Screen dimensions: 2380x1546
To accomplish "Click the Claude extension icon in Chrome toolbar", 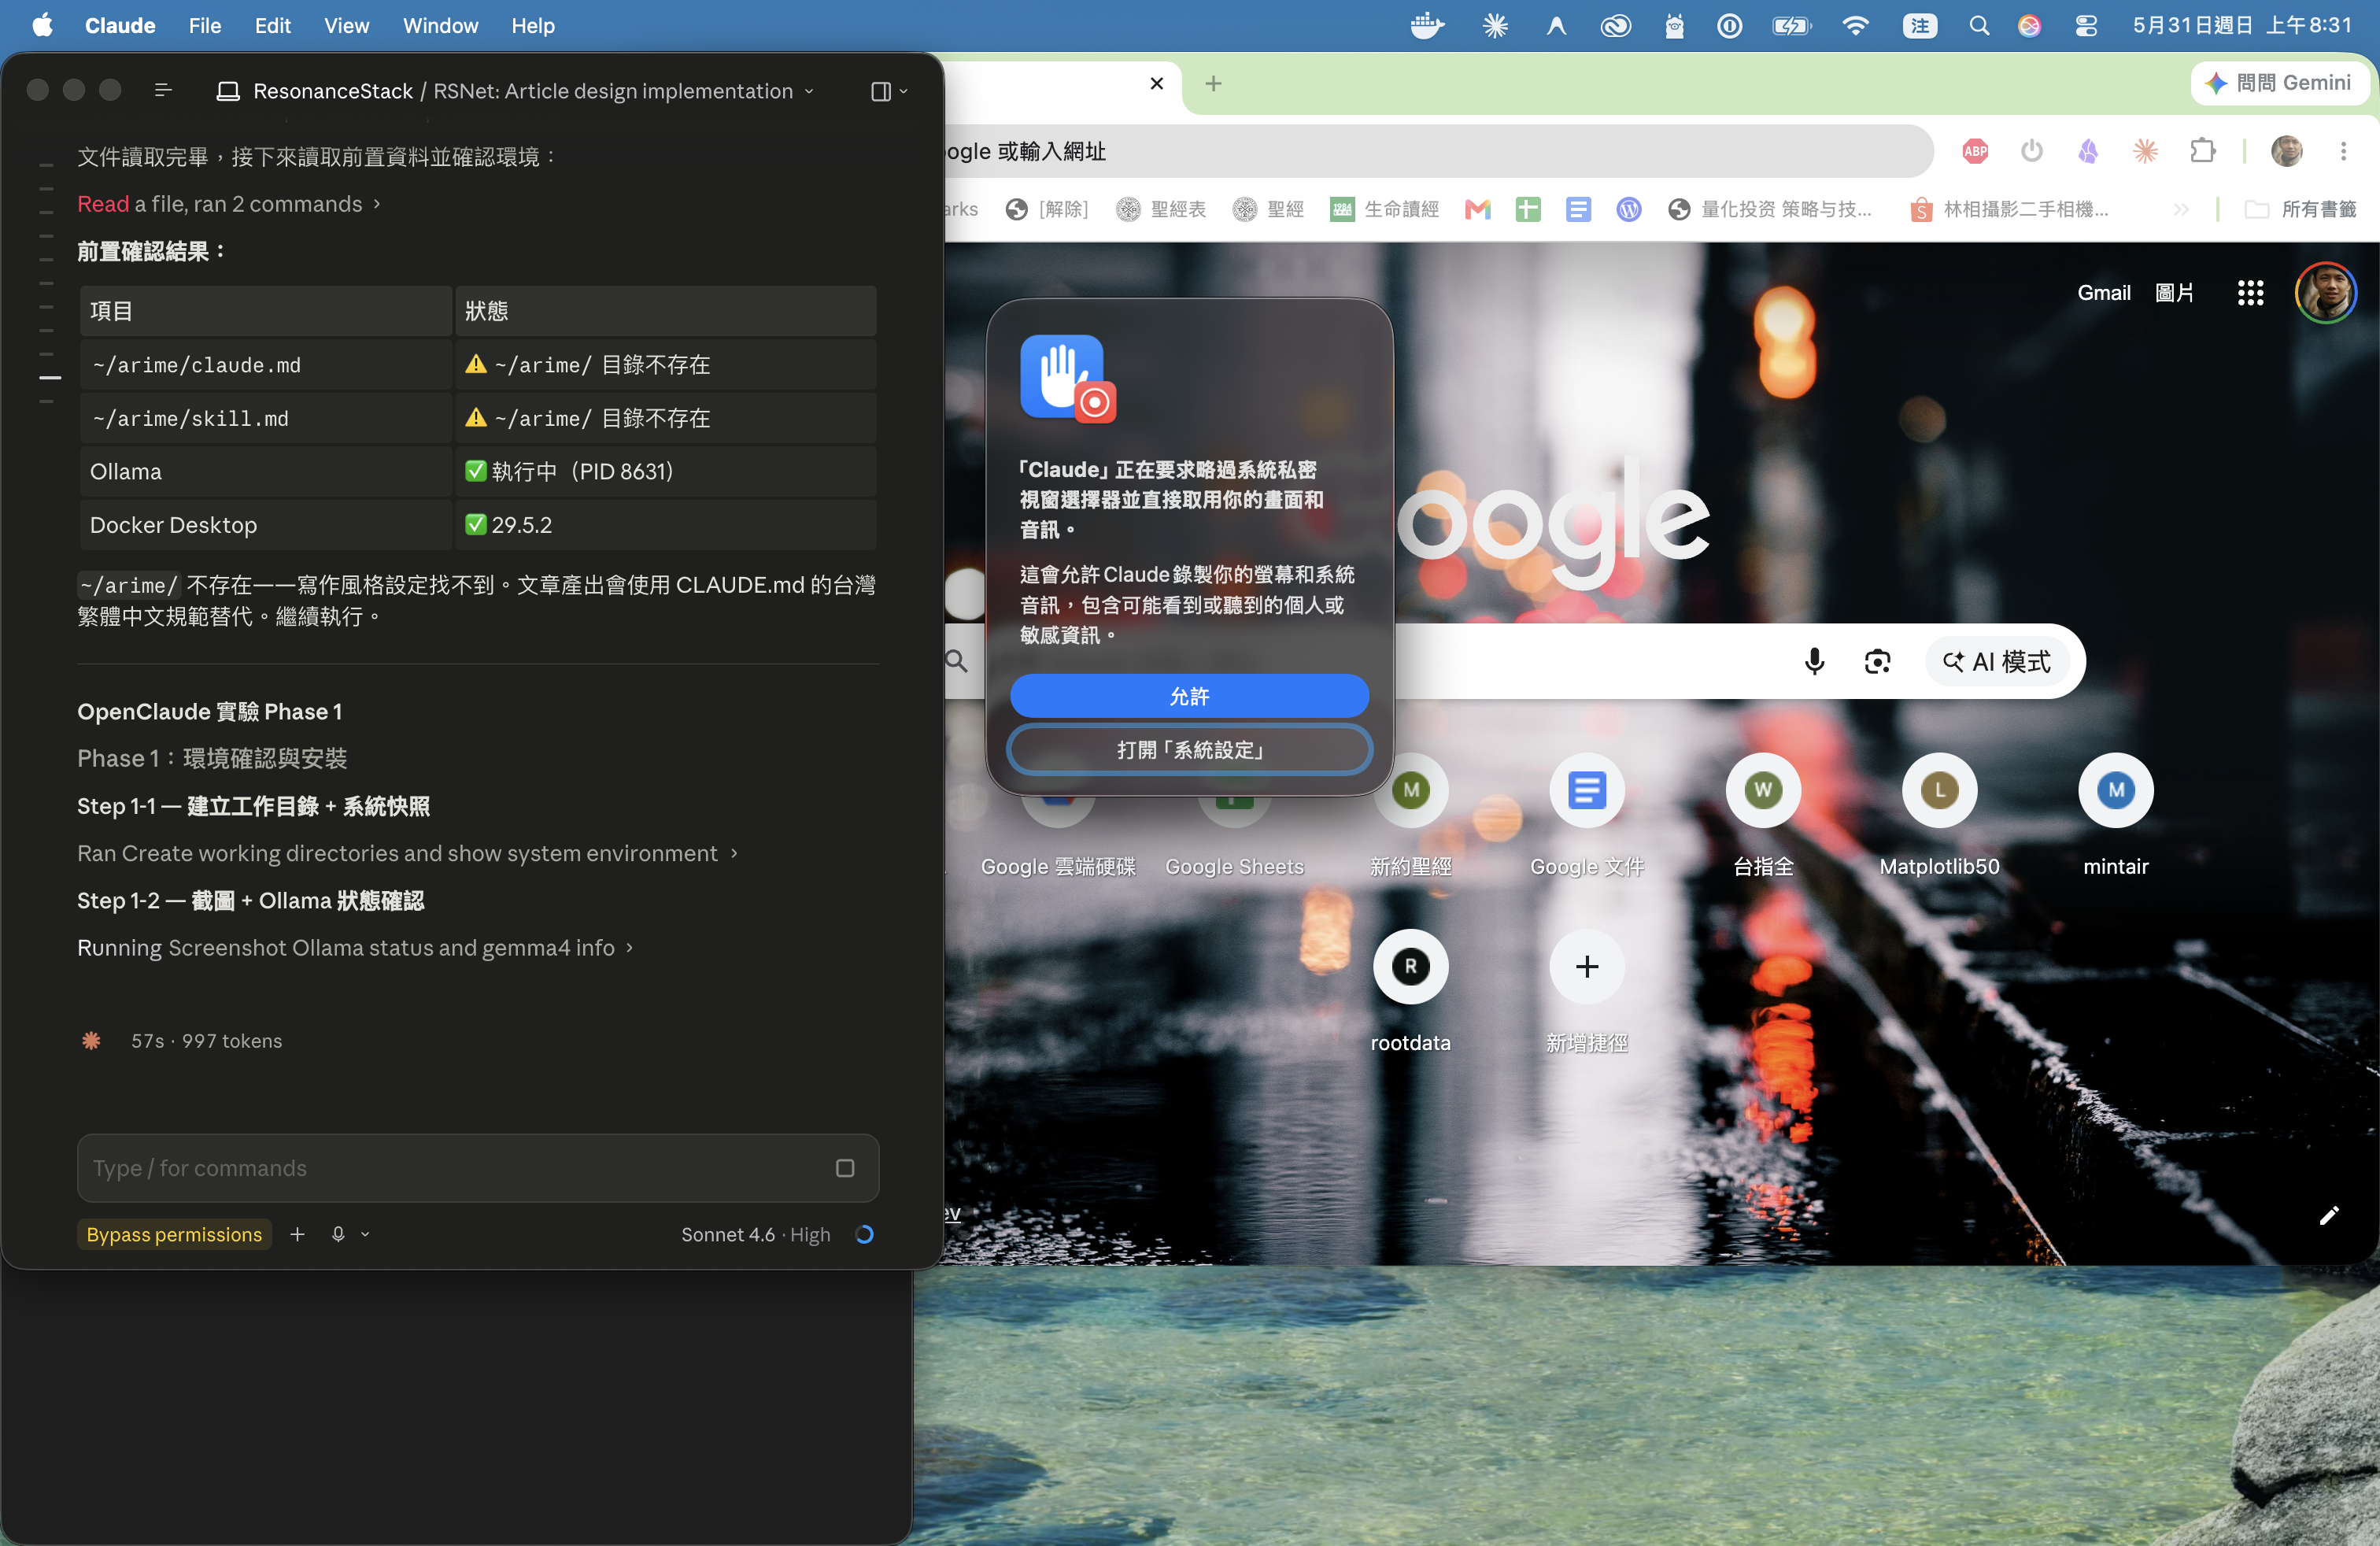I will tap(2146, 151).
